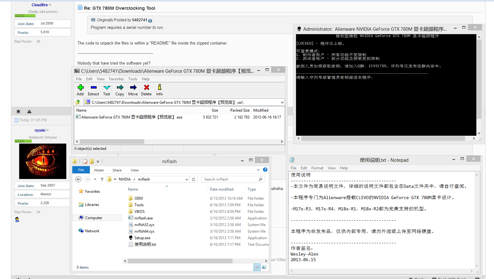
Task: Switch Explorer to large icons view
Action: 264,267
